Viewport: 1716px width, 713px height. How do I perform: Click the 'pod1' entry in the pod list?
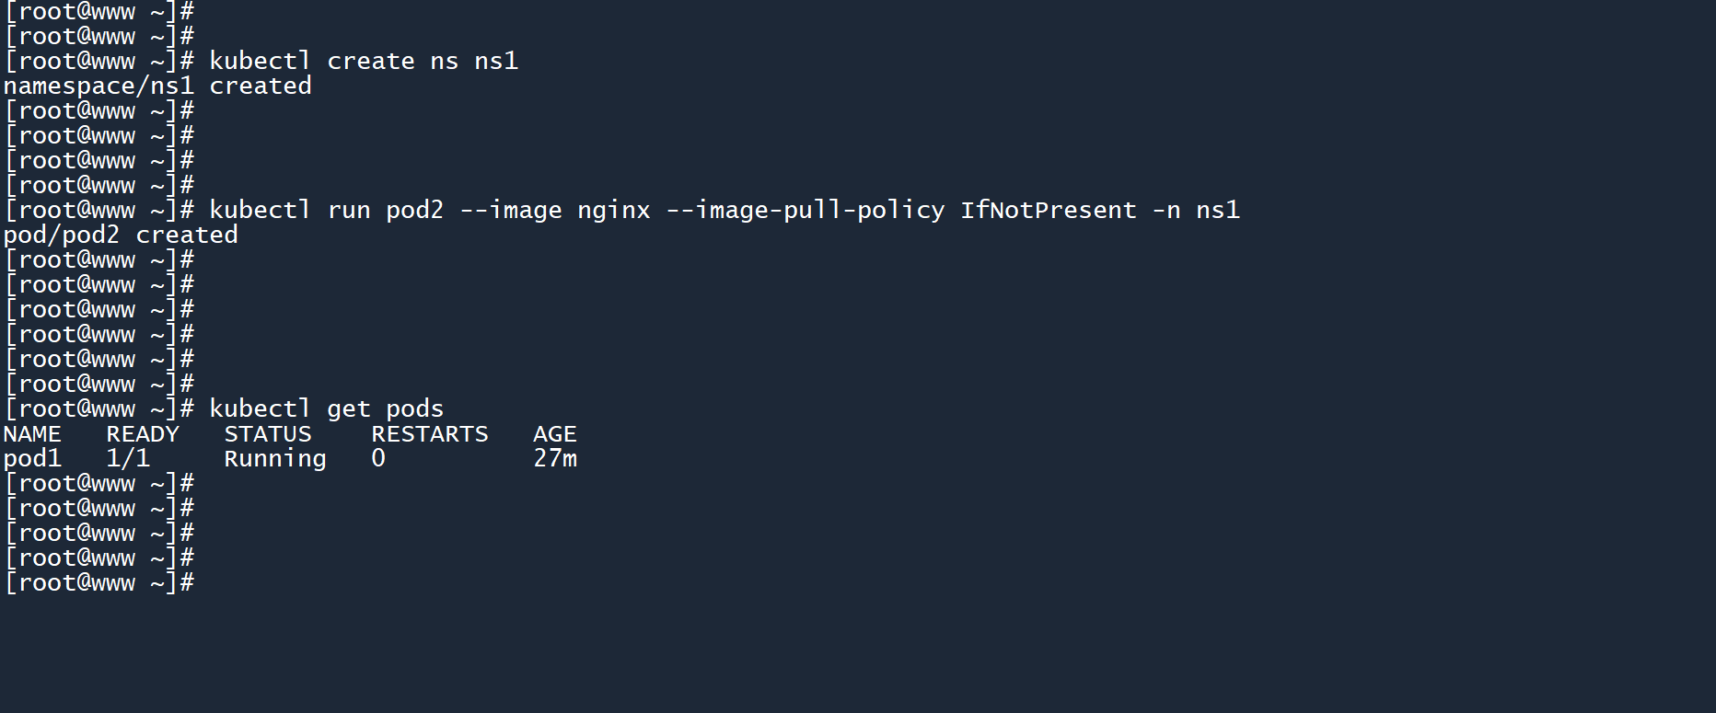point(32,459)
